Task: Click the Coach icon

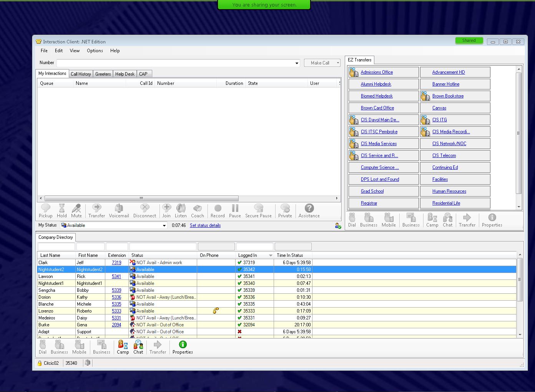Action: tap(197, 208)
